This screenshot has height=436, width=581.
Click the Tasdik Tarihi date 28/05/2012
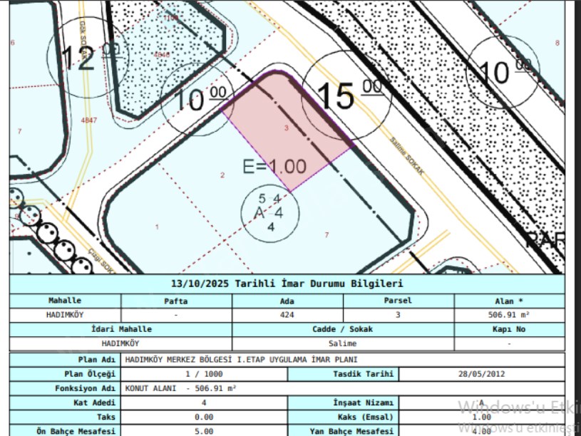tap(481, 374)
